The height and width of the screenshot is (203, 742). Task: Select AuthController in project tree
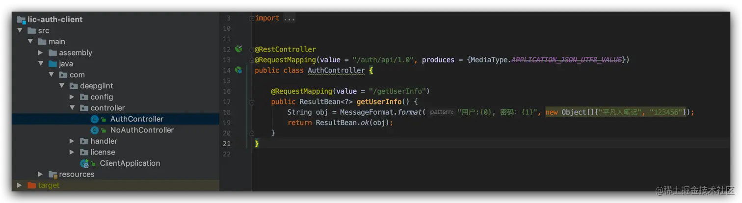click(137, 119)
